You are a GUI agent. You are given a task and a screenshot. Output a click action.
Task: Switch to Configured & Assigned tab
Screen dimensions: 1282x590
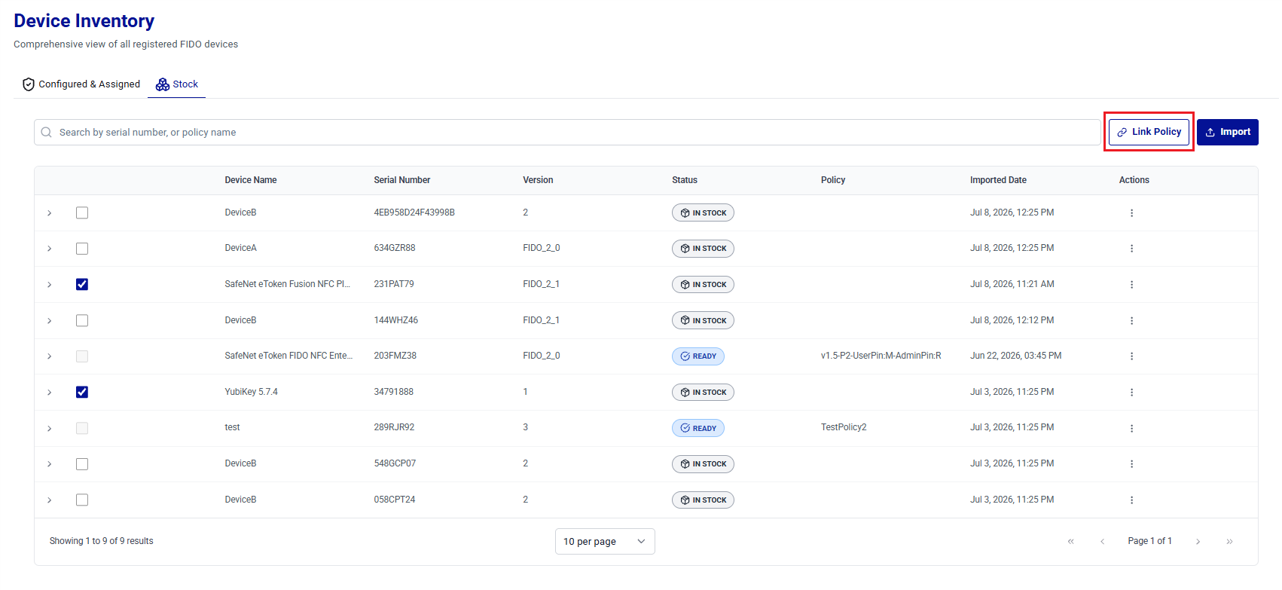click(x=81, y=84)
